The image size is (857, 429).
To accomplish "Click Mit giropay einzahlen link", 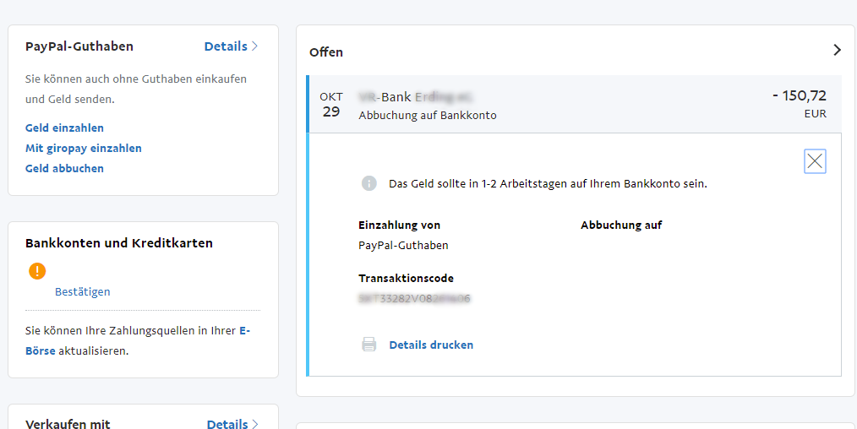I will 83,148.
